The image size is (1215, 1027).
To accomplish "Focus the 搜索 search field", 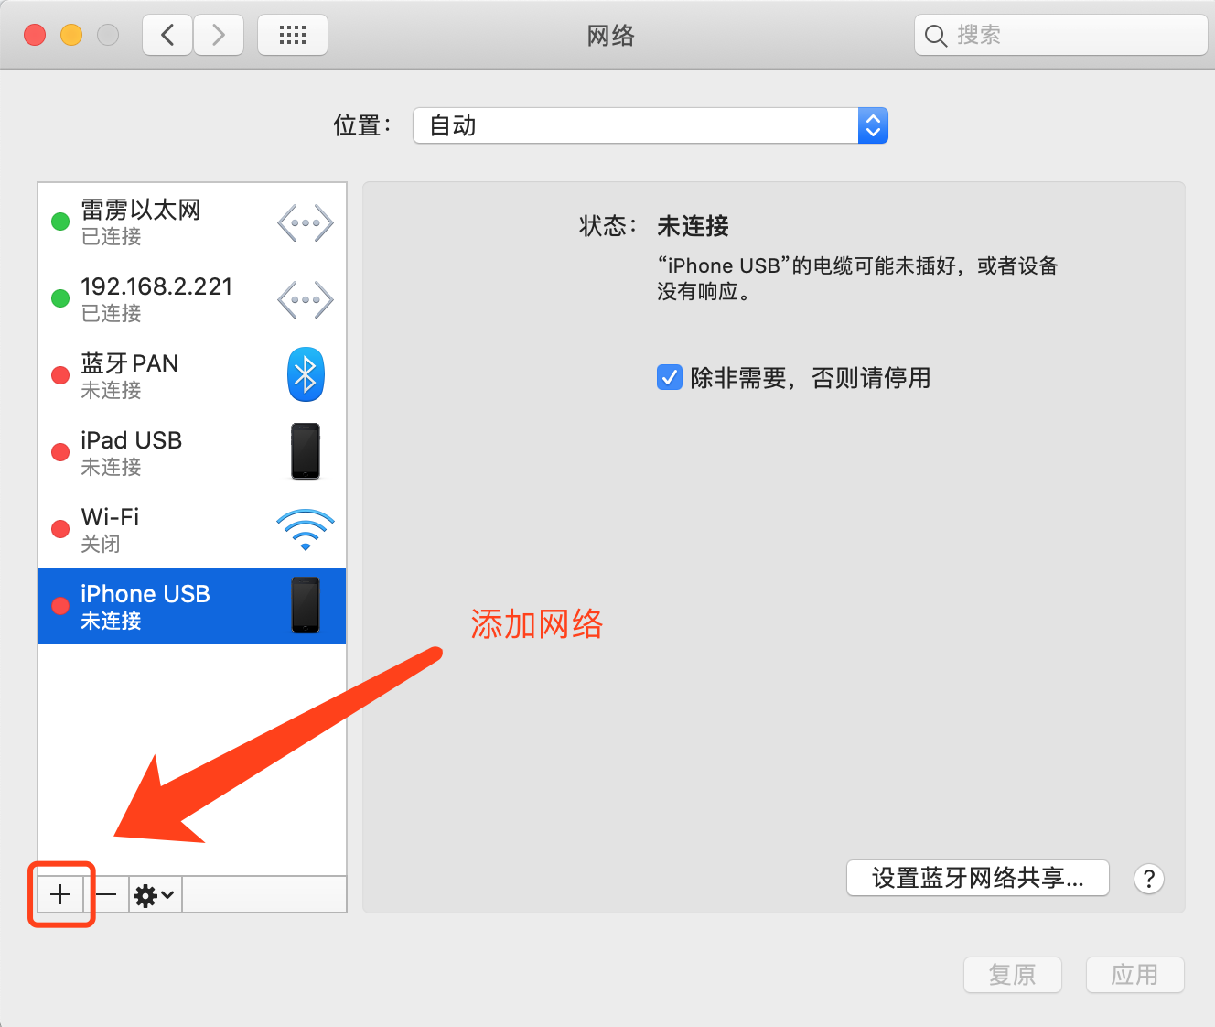I will click(x=1061, y=36).
